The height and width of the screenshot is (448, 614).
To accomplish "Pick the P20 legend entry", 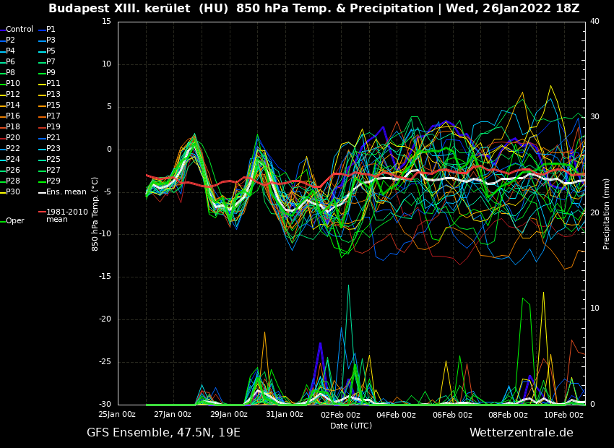I will tap(13, 138).
